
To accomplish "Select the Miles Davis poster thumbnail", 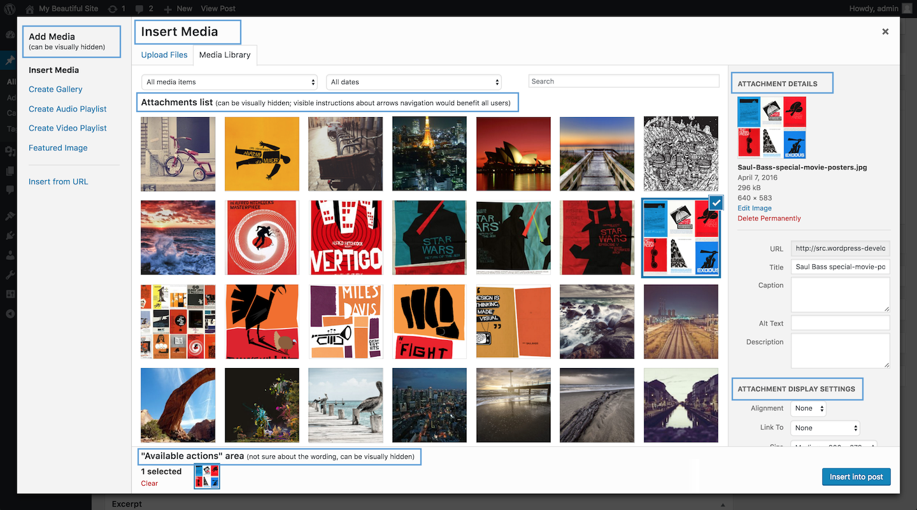I will tap(346, 322).
